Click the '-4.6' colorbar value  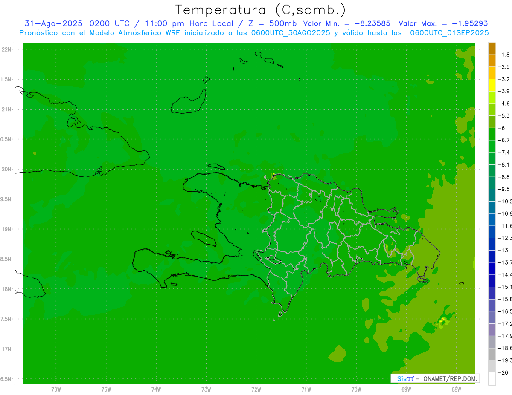pos(505,104)
